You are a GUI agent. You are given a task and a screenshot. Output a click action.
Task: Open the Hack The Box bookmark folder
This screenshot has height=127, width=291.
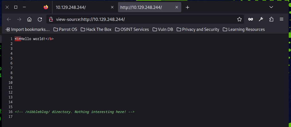[96, 29]
